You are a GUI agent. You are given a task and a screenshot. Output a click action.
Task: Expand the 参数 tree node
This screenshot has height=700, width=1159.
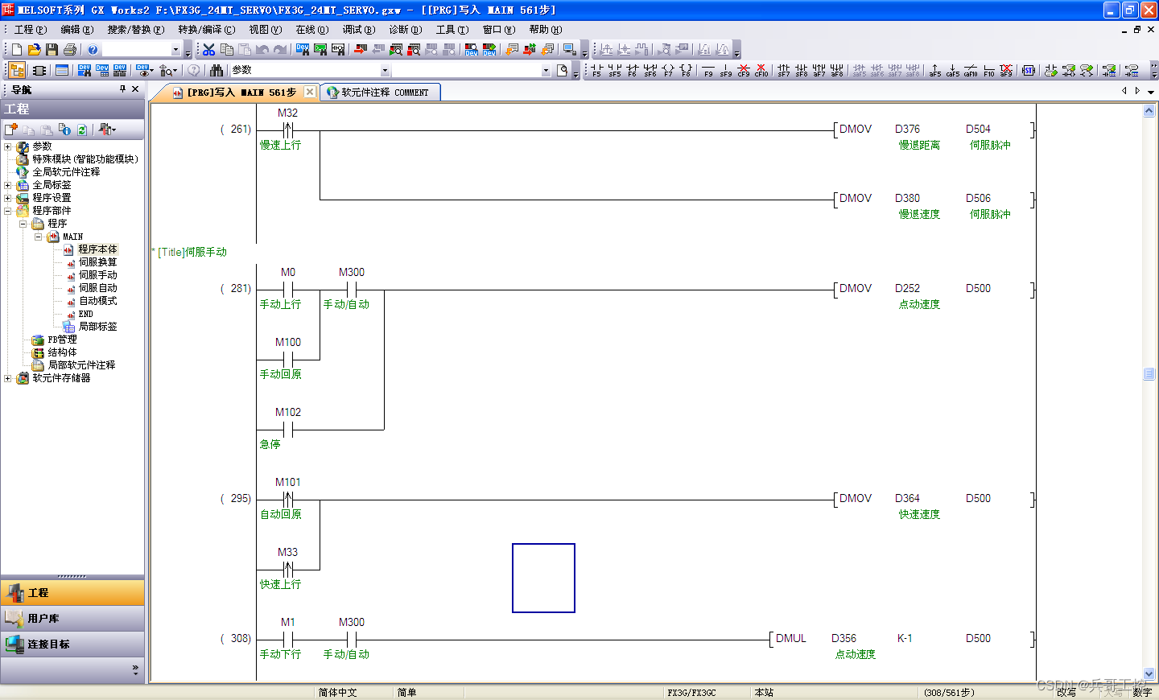[x=8, y=146]
